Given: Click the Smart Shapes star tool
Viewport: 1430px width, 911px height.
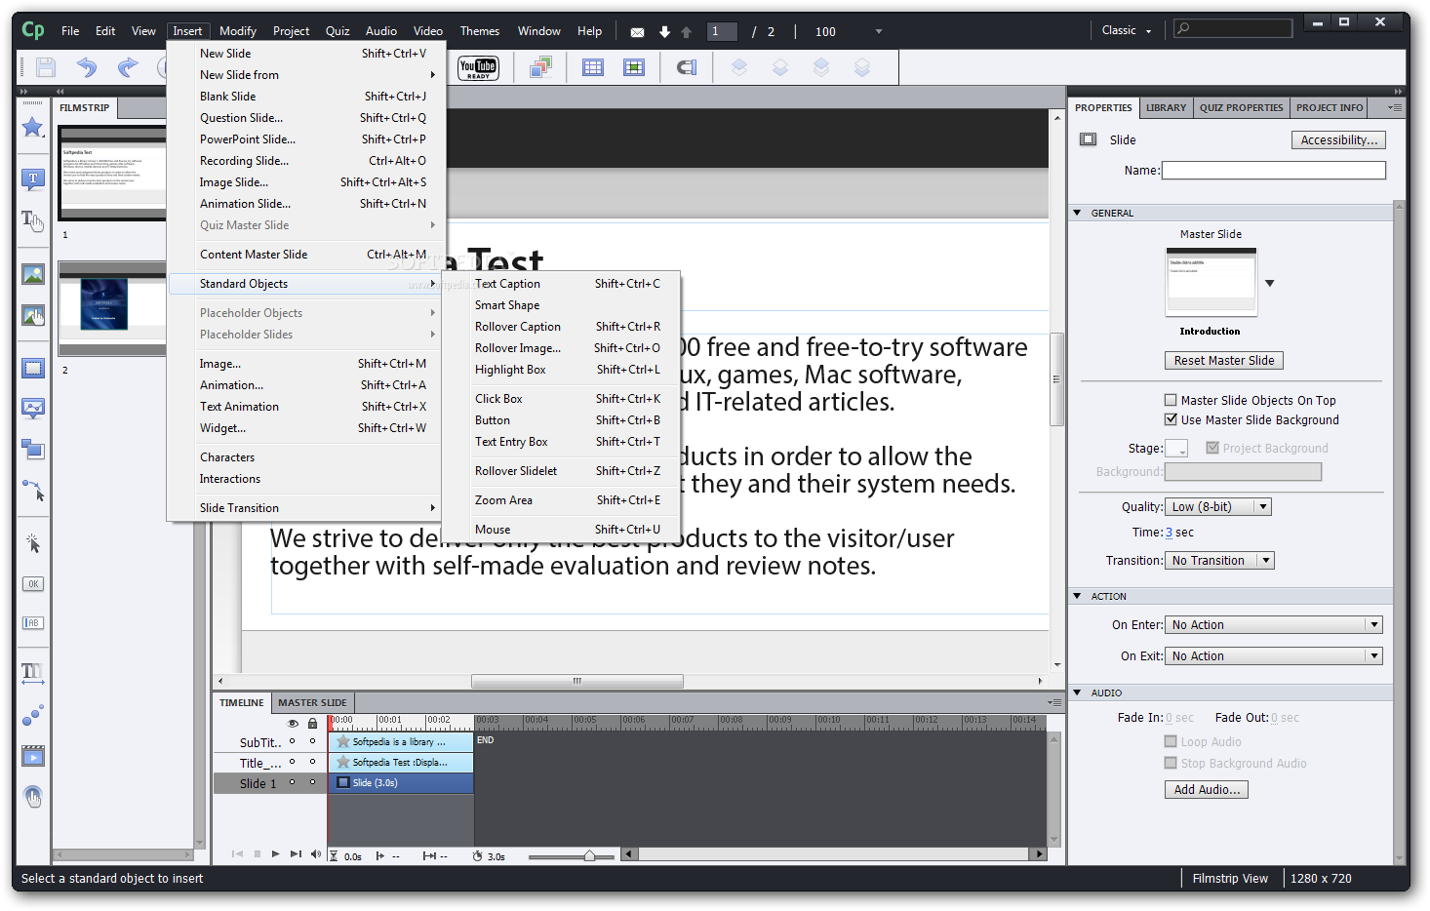Looking at the screenshot, I should point(32,127).
